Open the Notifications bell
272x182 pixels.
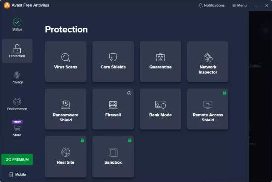pos(211,5)
